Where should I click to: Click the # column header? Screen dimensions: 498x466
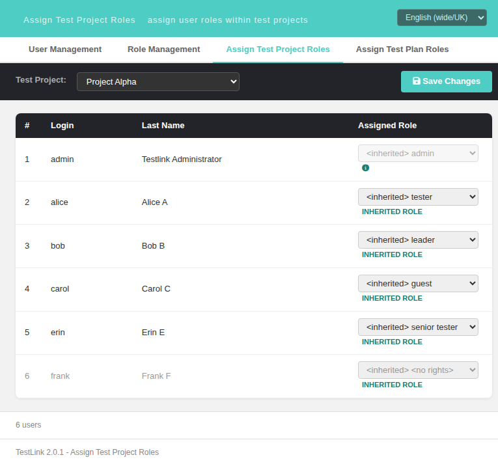click(x=27, y=126)
